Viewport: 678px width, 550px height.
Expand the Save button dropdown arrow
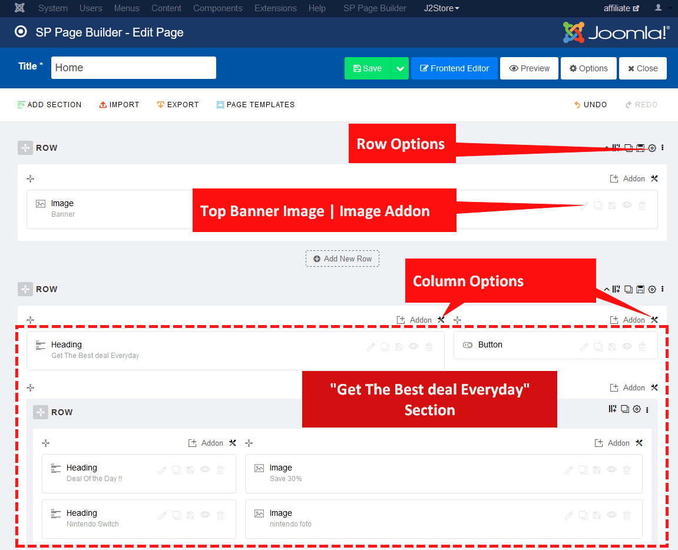click(400, 68)
